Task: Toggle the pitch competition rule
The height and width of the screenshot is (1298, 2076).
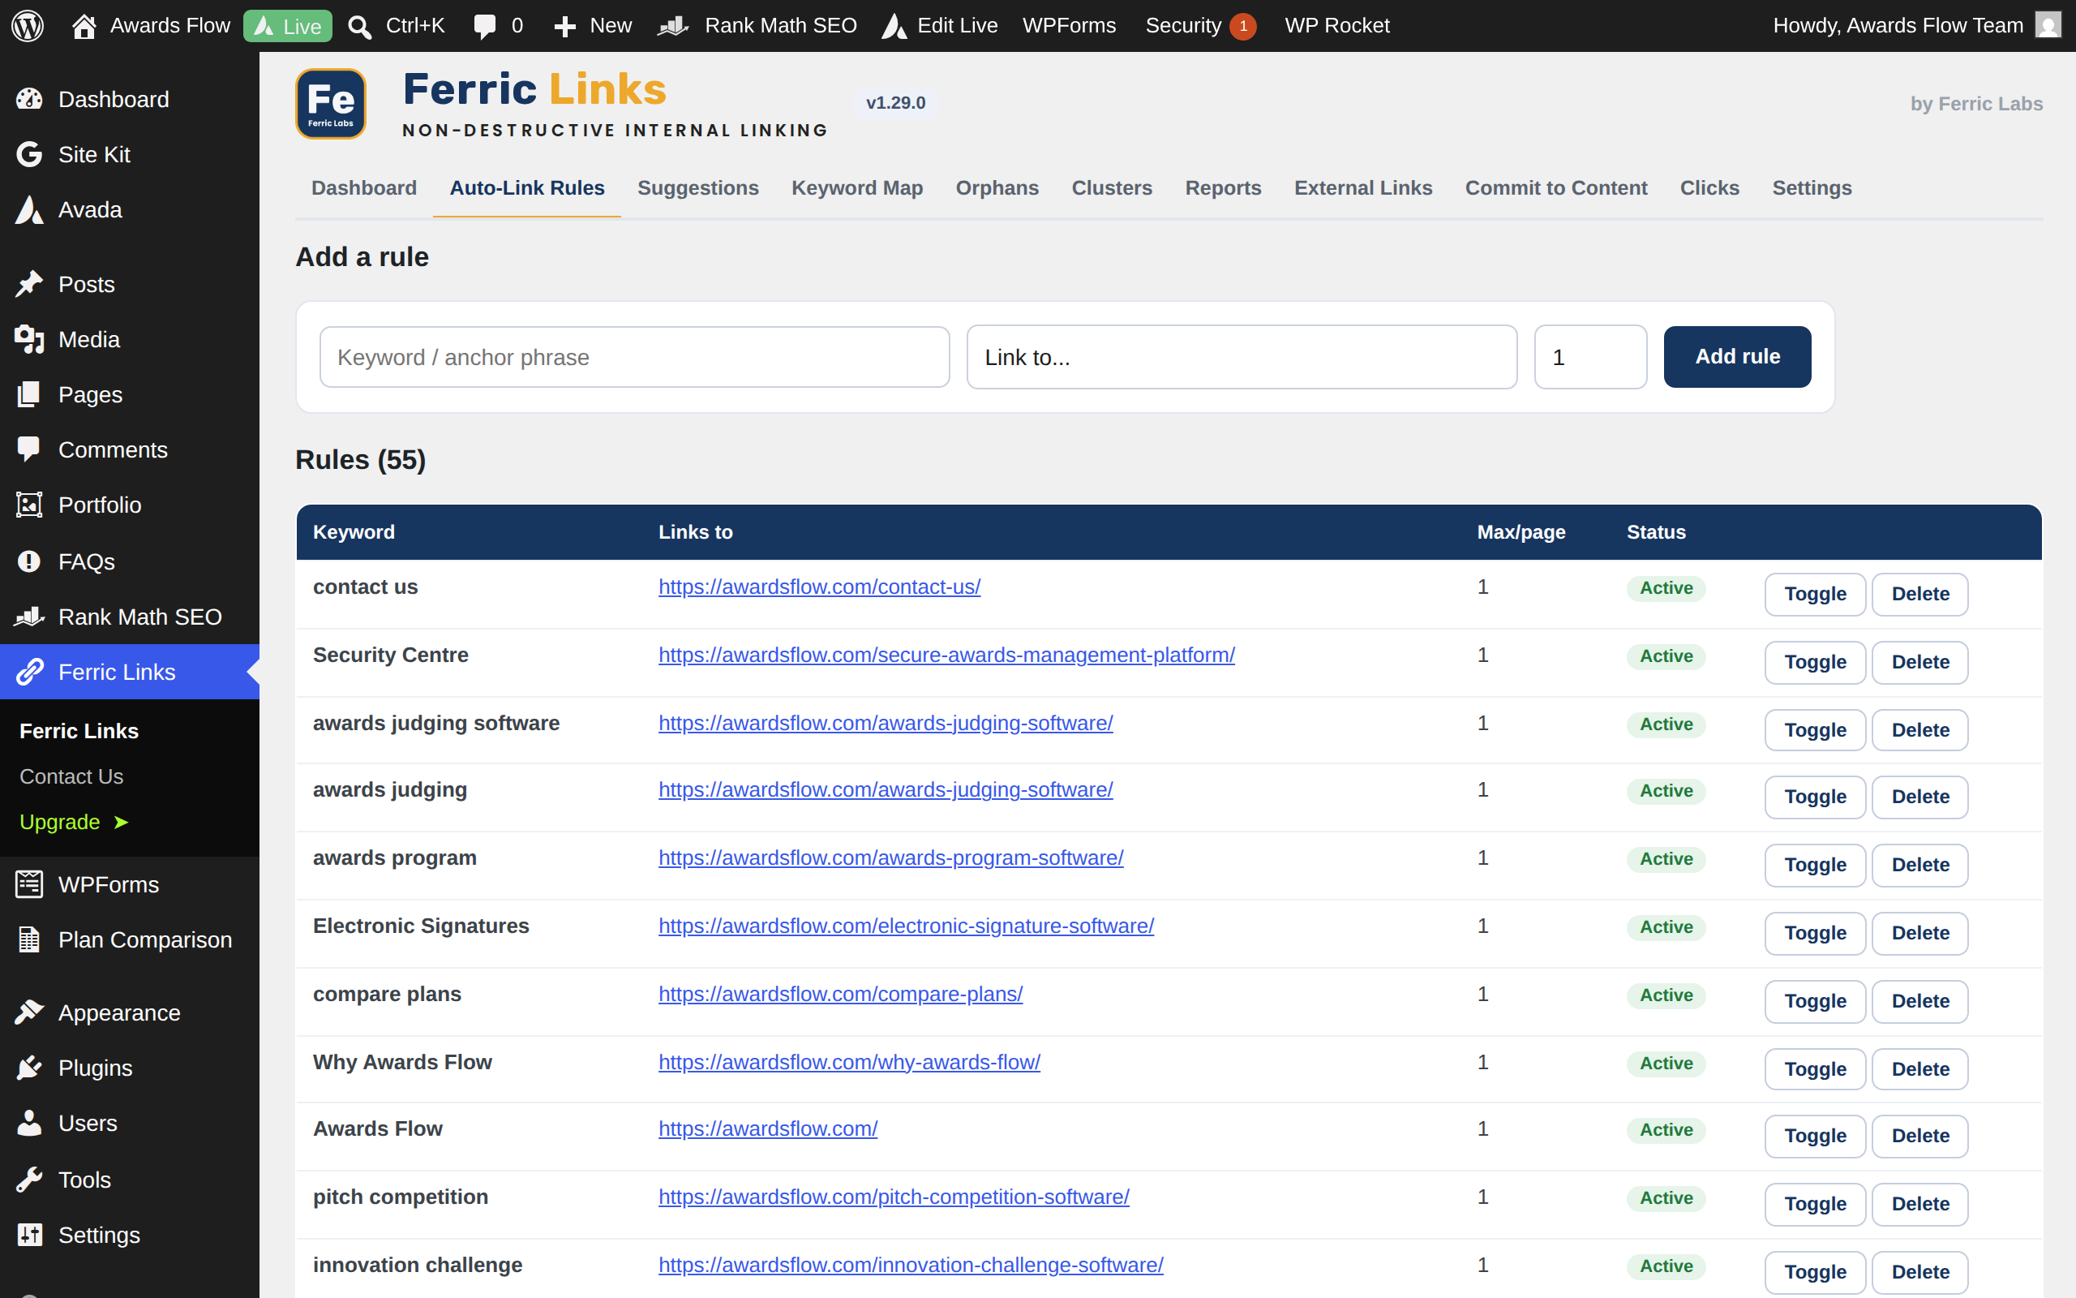Action: tap(1814, 1204)
